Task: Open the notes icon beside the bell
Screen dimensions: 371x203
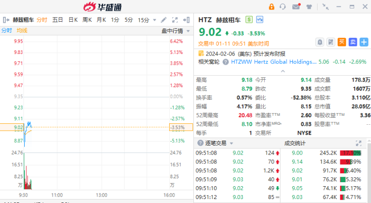Action: [331, 42]
